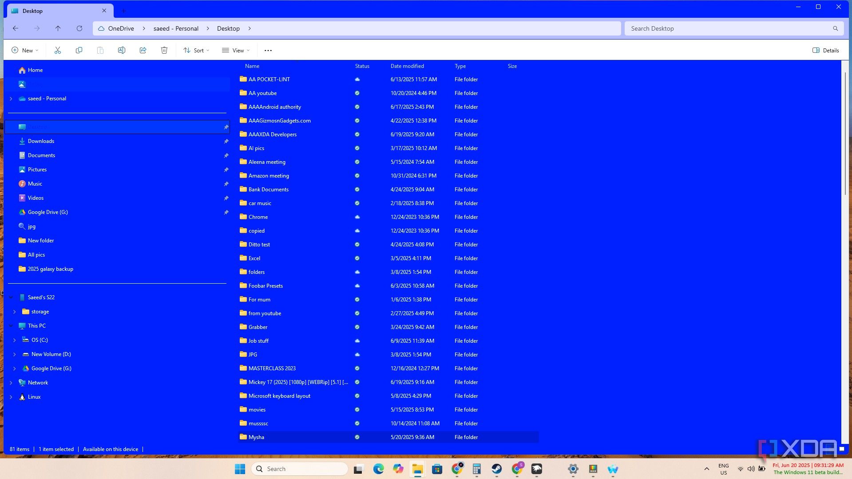Click the Cut scissors icon

[58, 50]
